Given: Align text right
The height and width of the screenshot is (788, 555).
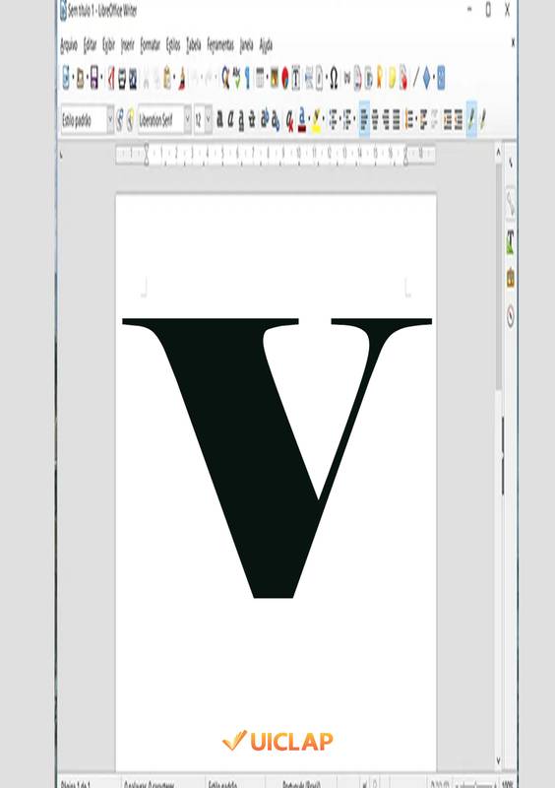Looking at the screenshot, I should click(386, 120).
